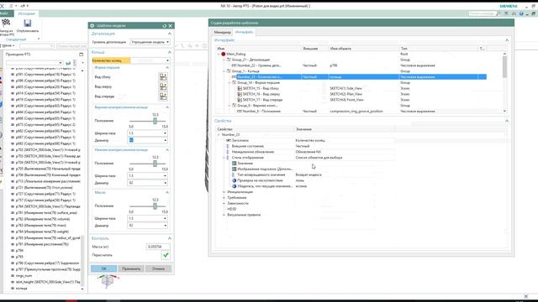Maximize PTS navigator panel icon
This screenshot has height=302, width=538.
[81, 54]
